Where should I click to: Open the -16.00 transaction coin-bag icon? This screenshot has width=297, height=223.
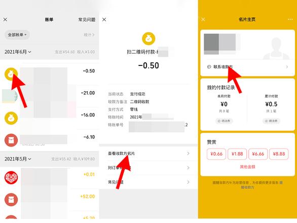click(x=11, y=118)
